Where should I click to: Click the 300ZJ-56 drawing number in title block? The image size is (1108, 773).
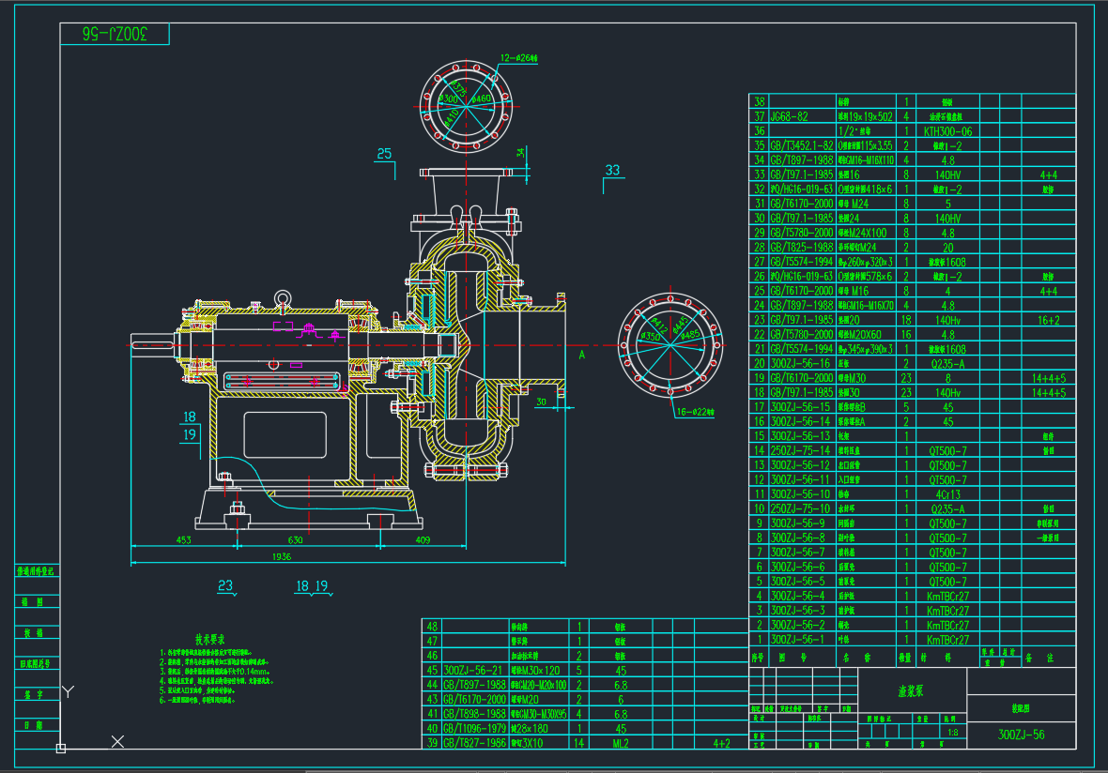point(1021,735)
